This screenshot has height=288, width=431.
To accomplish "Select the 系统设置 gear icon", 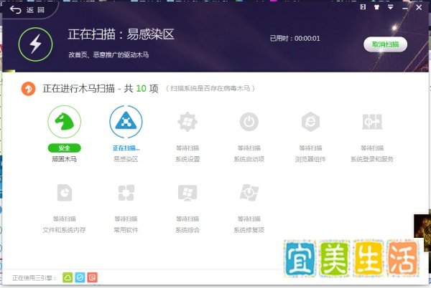I will point(187,122).
